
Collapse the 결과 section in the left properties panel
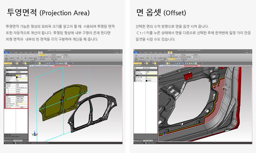click(x=5, y=94)
